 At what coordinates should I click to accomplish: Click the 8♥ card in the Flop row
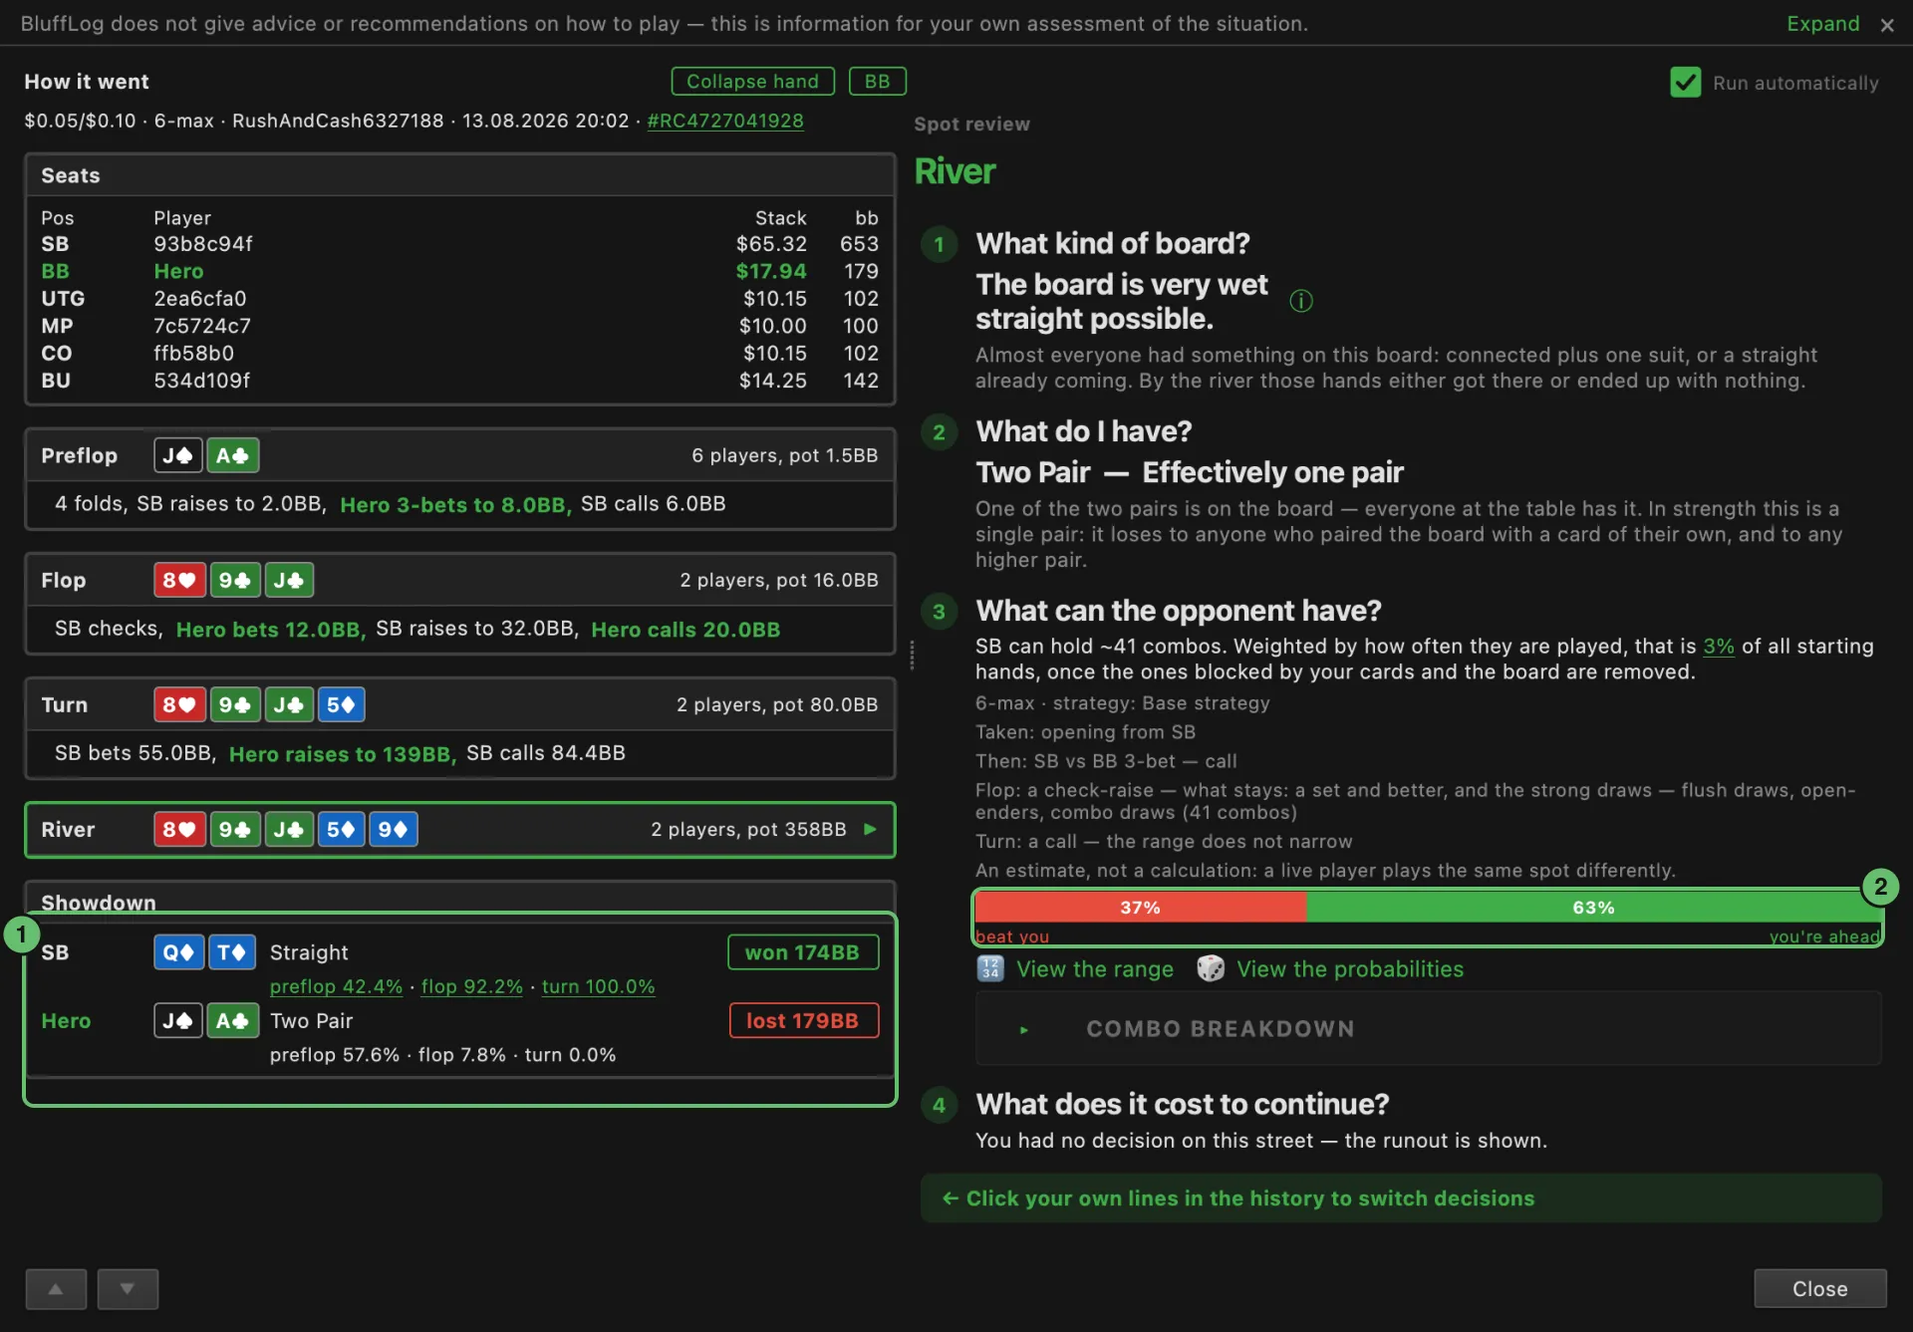coord(179,580)
